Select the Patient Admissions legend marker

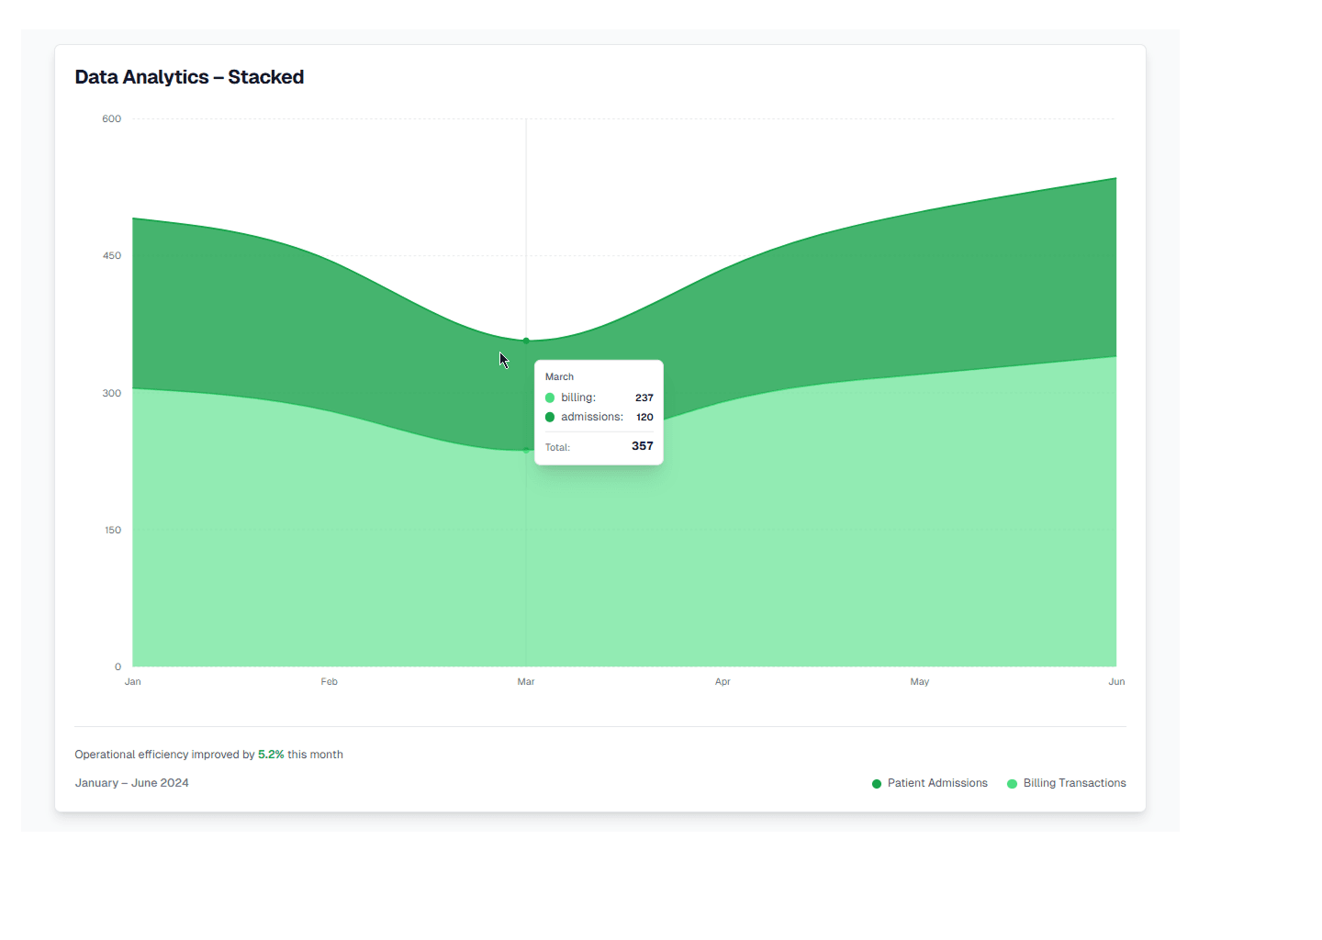point(876,784)
